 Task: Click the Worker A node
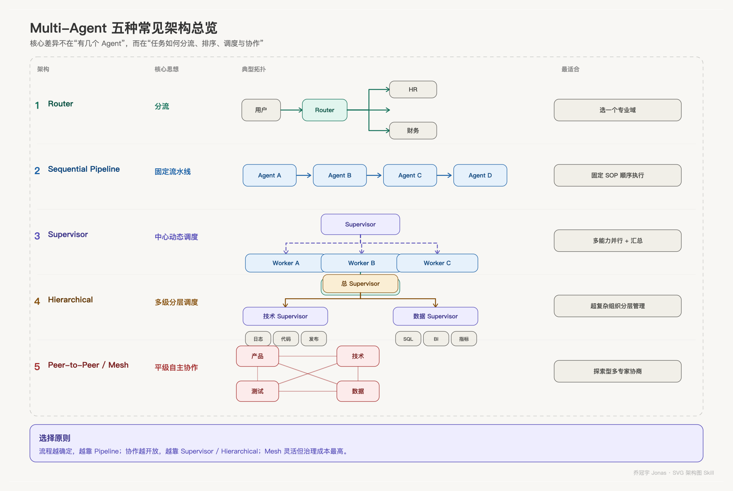click(285, 263)
